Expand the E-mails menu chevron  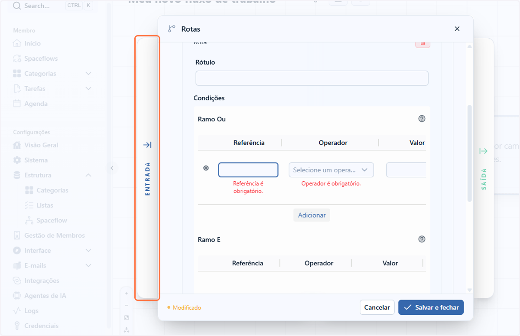click(x=88, y=265)
